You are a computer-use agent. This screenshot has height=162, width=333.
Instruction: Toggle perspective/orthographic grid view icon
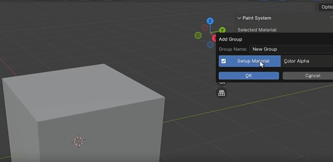[221, 93]
